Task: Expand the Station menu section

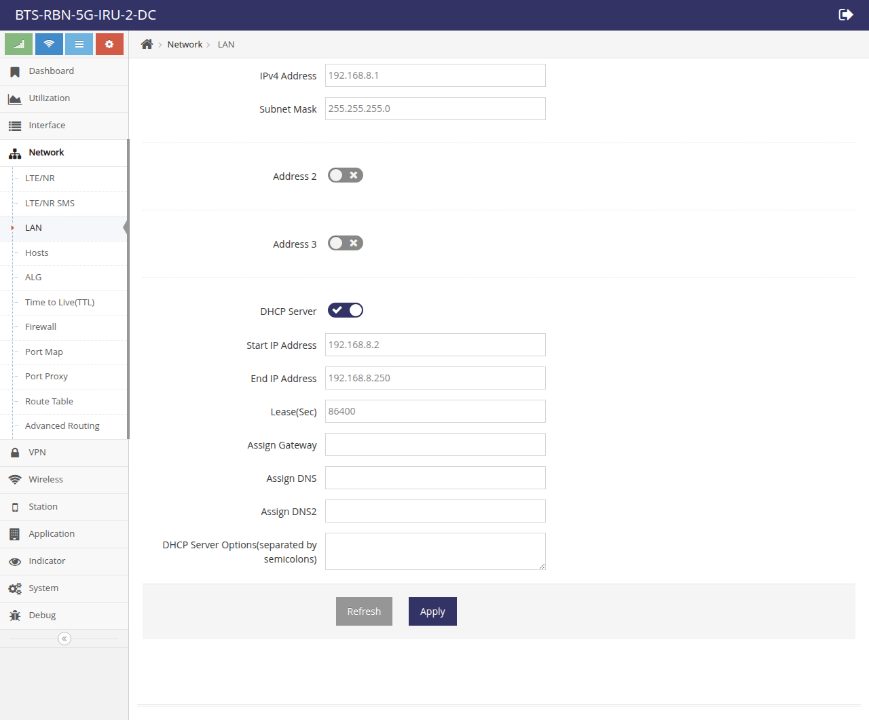Action: coord(64,507)
